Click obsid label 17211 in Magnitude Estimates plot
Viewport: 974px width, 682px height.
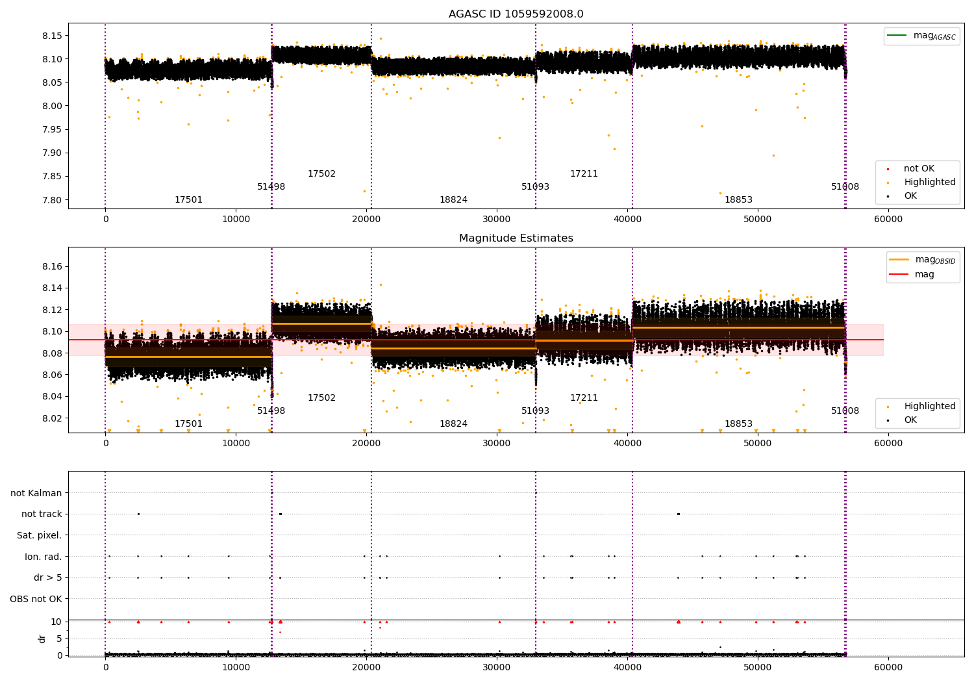tap(584, 398)
